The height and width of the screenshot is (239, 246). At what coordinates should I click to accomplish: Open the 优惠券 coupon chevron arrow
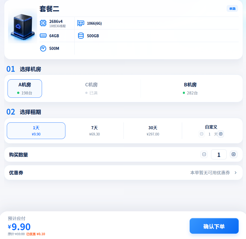pyautogui.click(x=235, y=173)
